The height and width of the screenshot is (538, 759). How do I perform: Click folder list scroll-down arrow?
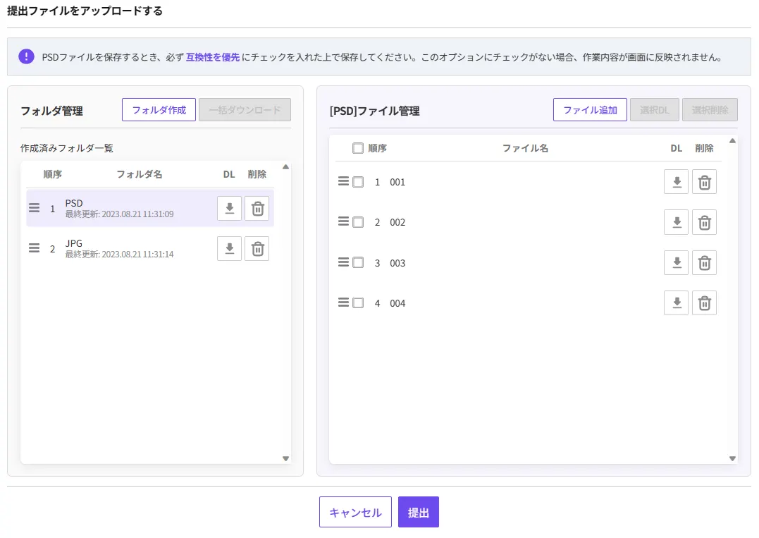(285, 458)
